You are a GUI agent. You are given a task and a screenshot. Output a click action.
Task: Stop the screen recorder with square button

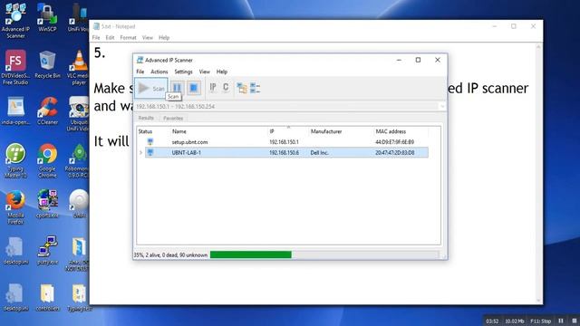(574, 321)
